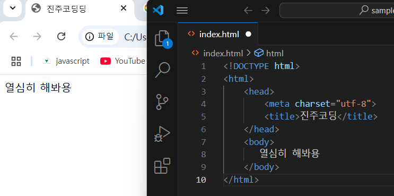The width and height of the screenshot is (394, 196).
Task: Open the VS Code hamburger menu
Action: [182, 10]
